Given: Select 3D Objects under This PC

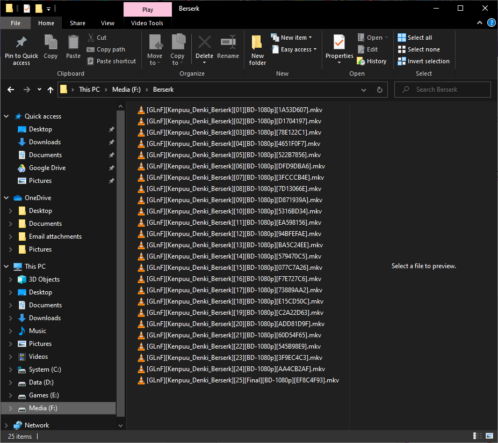Looking at the screenshot, I should pos(44,279).
